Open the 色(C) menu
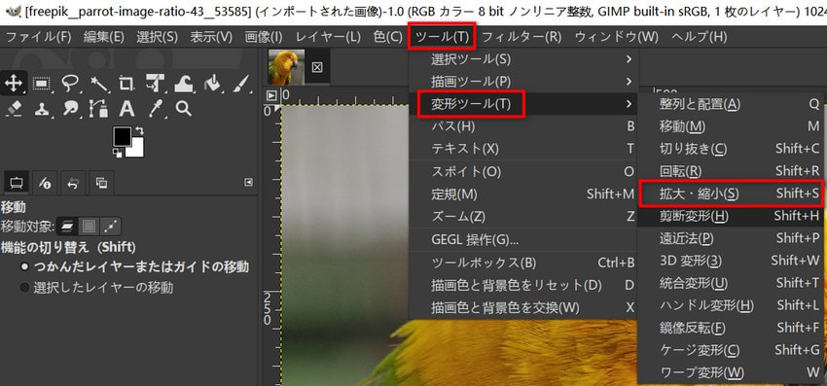 click(x=387, y=37)
